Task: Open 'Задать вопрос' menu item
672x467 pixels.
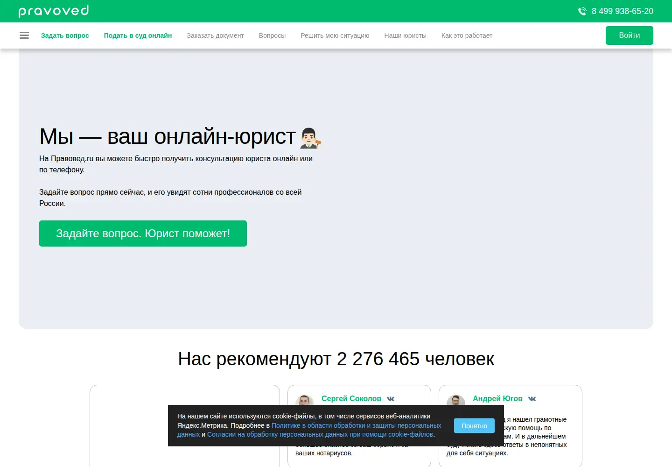Action: point(65,35)
